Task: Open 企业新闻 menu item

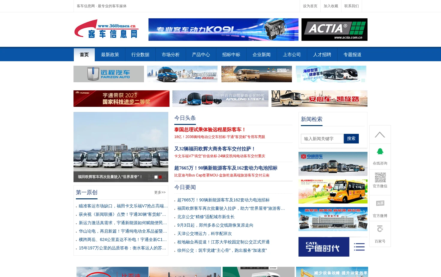Action: point(262,55)
